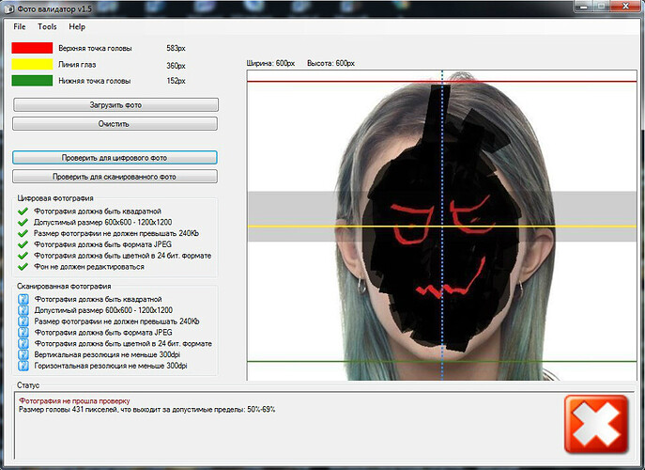Viewport: 645px width, 470px height.
Task: Click question icon beside scanned Фотография должна быть квадратной
Action: click(23, 299)
